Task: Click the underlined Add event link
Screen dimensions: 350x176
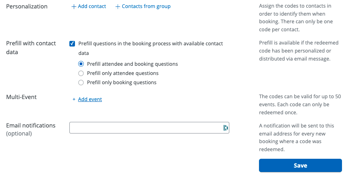Action: pyautogui.click(x=90, y=99)
